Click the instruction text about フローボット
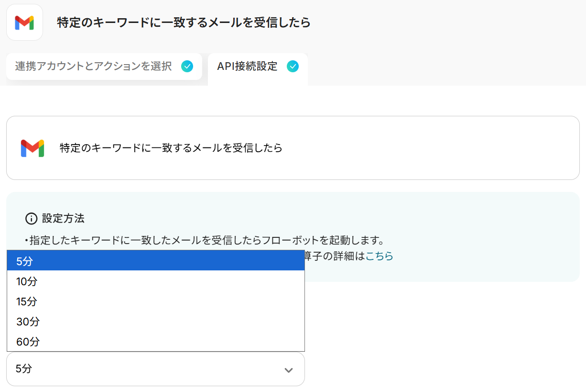586x391 pixels. coord(206,240)
